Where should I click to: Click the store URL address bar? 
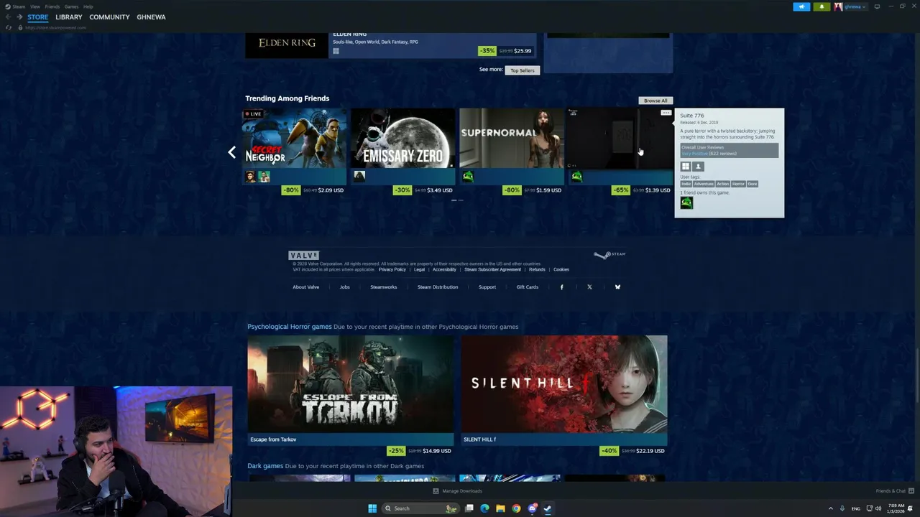(55, 27)
